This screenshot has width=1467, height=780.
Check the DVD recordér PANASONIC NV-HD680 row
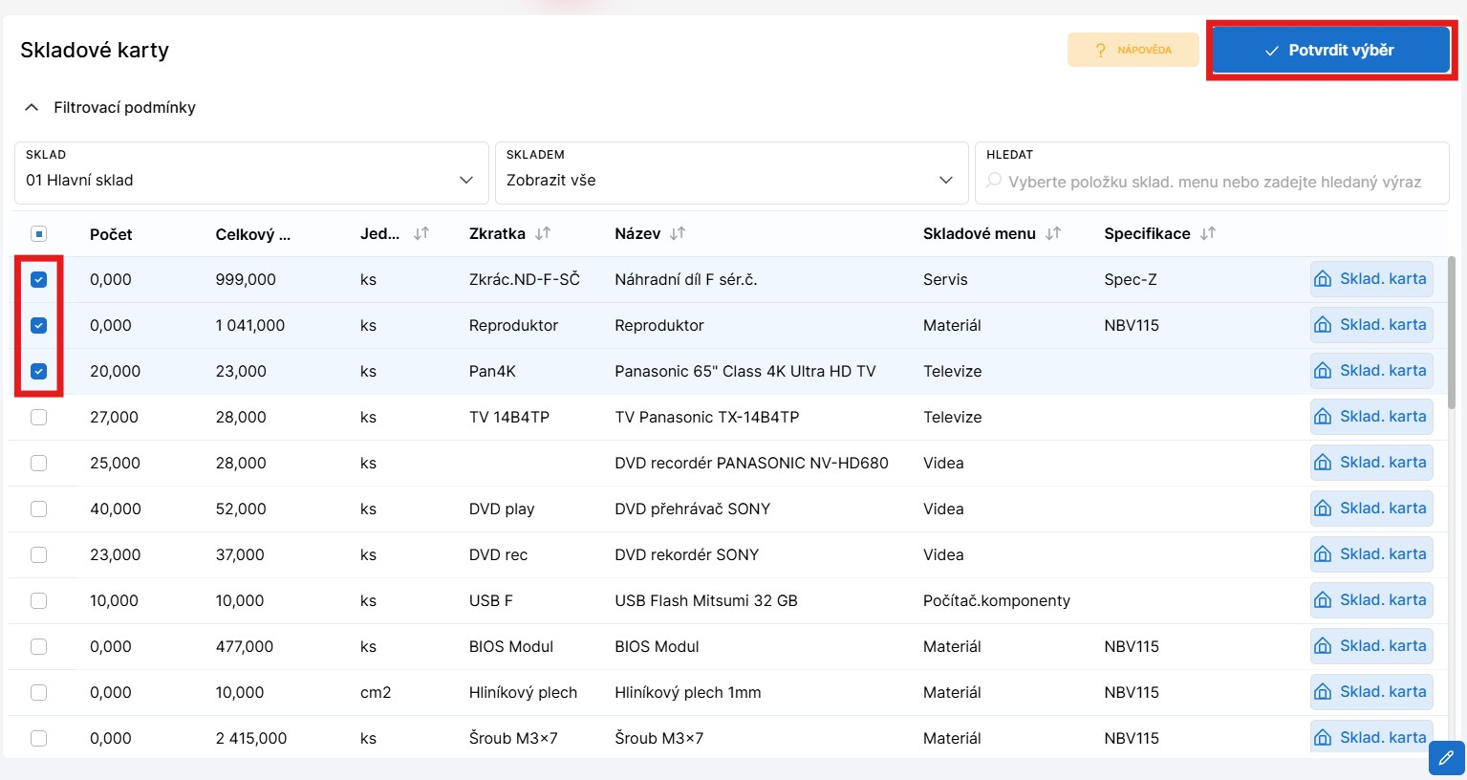coord(39,464)
